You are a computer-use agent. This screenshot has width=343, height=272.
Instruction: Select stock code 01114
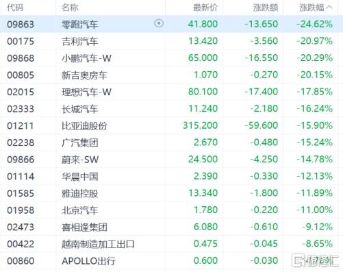(21, 177)
